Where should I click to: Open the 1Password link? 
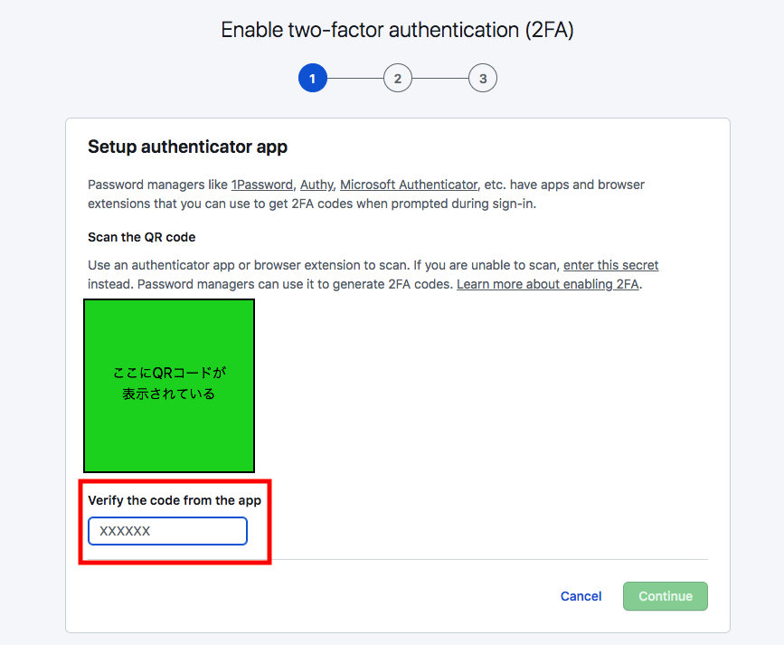pos(261,185)
